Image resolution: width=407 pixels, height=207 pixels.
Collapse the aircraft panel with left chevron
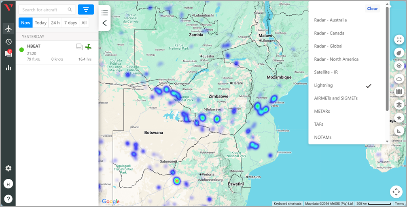[105, 23]
